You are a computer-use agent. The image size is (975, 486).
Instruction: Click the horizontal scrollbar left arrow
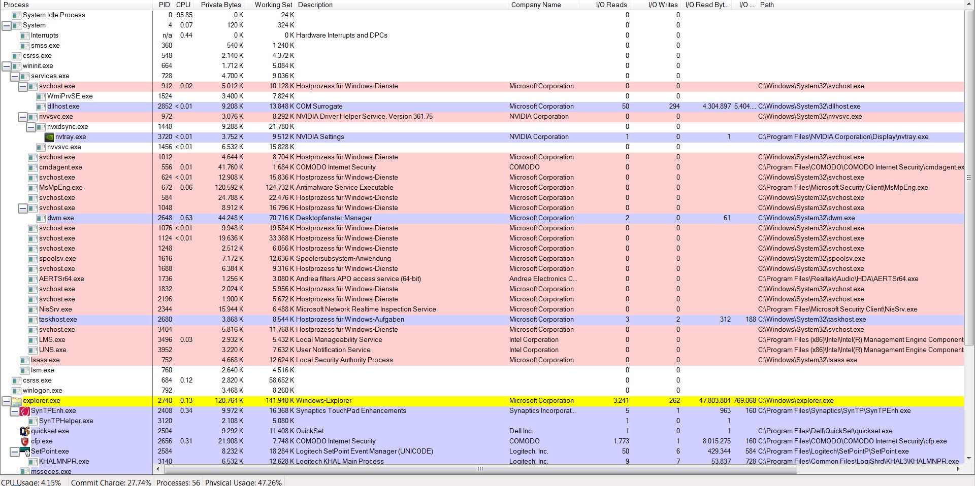pyautogui.click(x=158, y=469)
